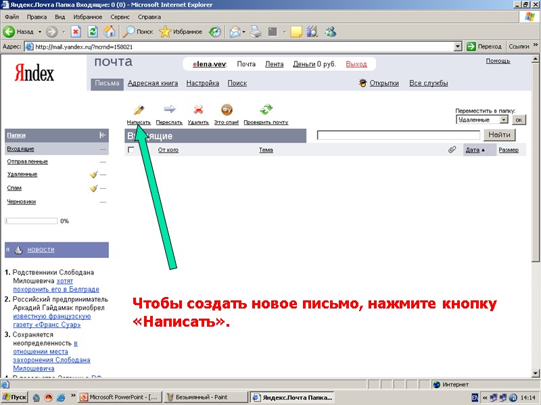Open the Файл menu
Viewport: 541px width, 405px height.
11,17
